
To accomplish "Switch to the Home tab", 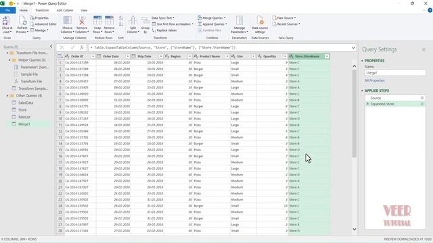I will [x=24, y=10].
